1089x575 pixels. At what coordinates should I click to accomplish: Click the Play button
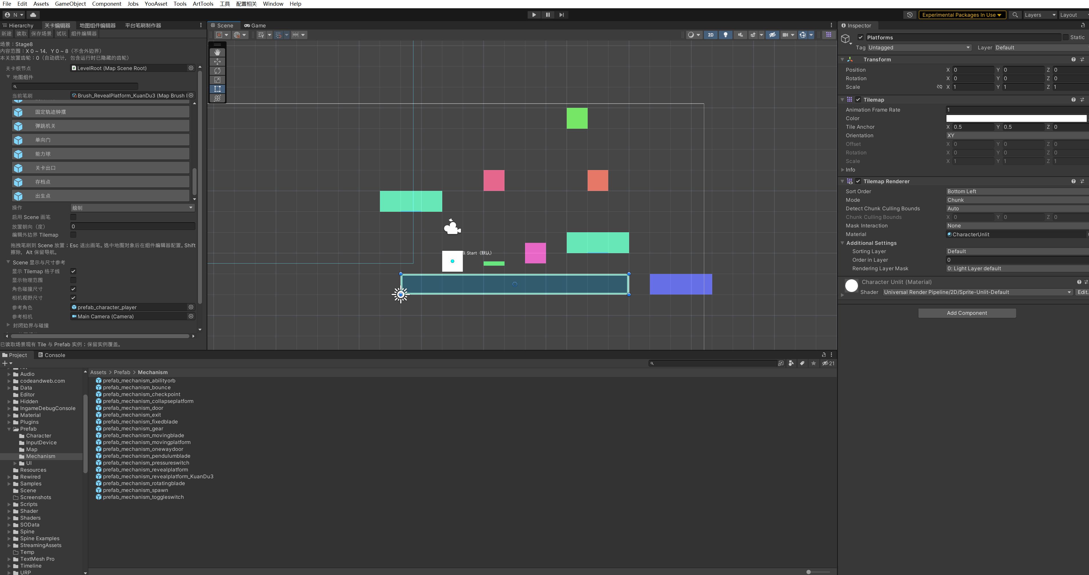tap(534, 15)
